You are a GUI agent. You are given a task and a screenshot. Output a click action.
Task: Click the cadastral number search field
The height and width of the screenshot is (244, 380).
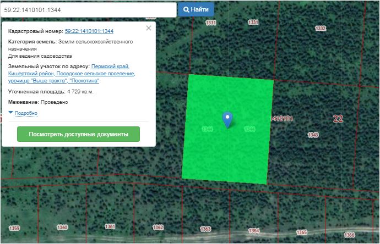pos(88,10)
